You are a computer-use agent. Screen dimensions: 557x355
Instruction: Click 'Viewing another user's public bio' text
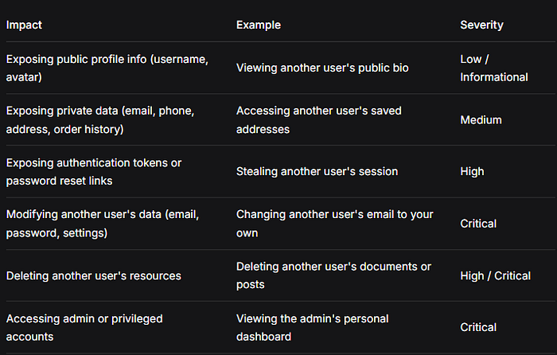coord(322,68)
